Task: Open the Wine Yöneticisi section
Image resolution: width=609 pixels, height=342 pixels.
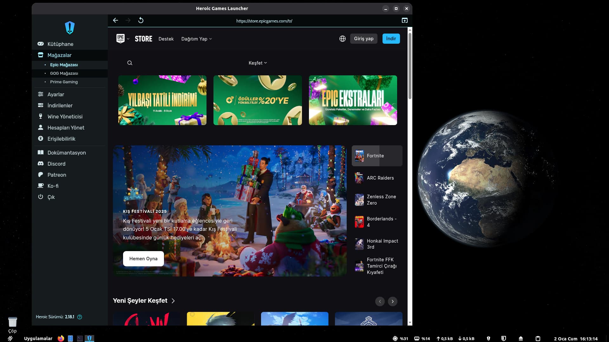Action: coord(65,117)
